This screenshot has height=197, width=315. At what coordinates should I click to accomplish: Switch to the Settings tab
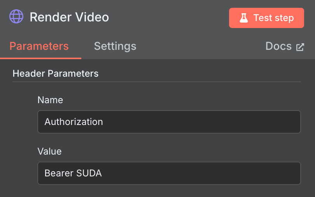coord(115,46)
